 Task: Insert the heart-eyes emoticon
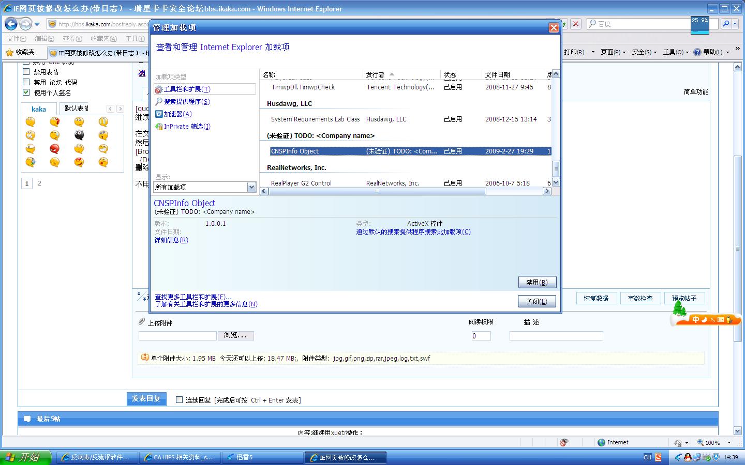pyautogui.click(x=79, y=162)
